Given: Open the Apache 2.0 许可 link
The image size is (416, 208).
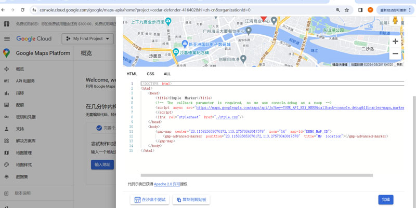Looking at the screenshot, I should [x=167, y=184].
